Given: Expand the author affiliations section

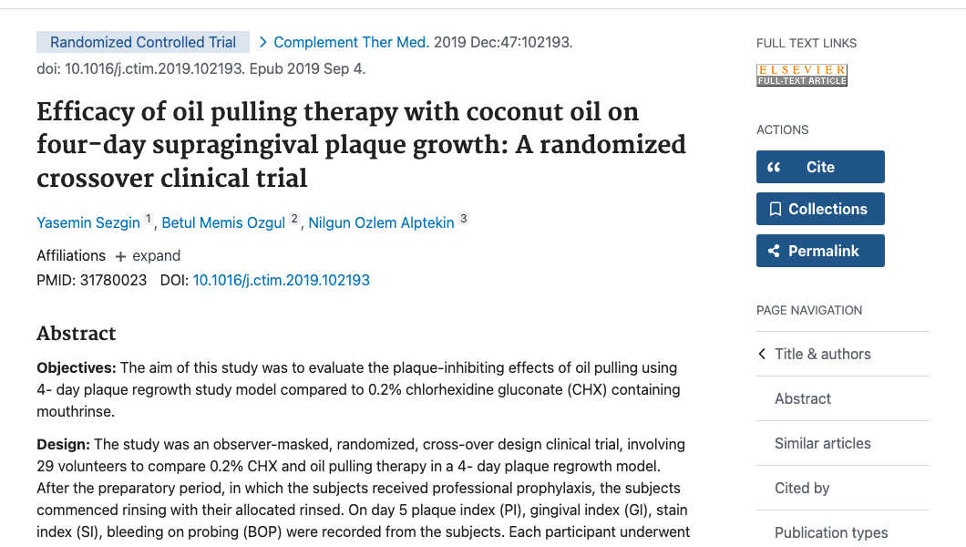Looking at the screenshot, I should (148, 255).
